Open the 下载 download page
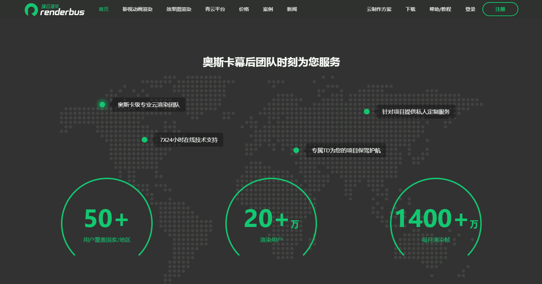 410,9
